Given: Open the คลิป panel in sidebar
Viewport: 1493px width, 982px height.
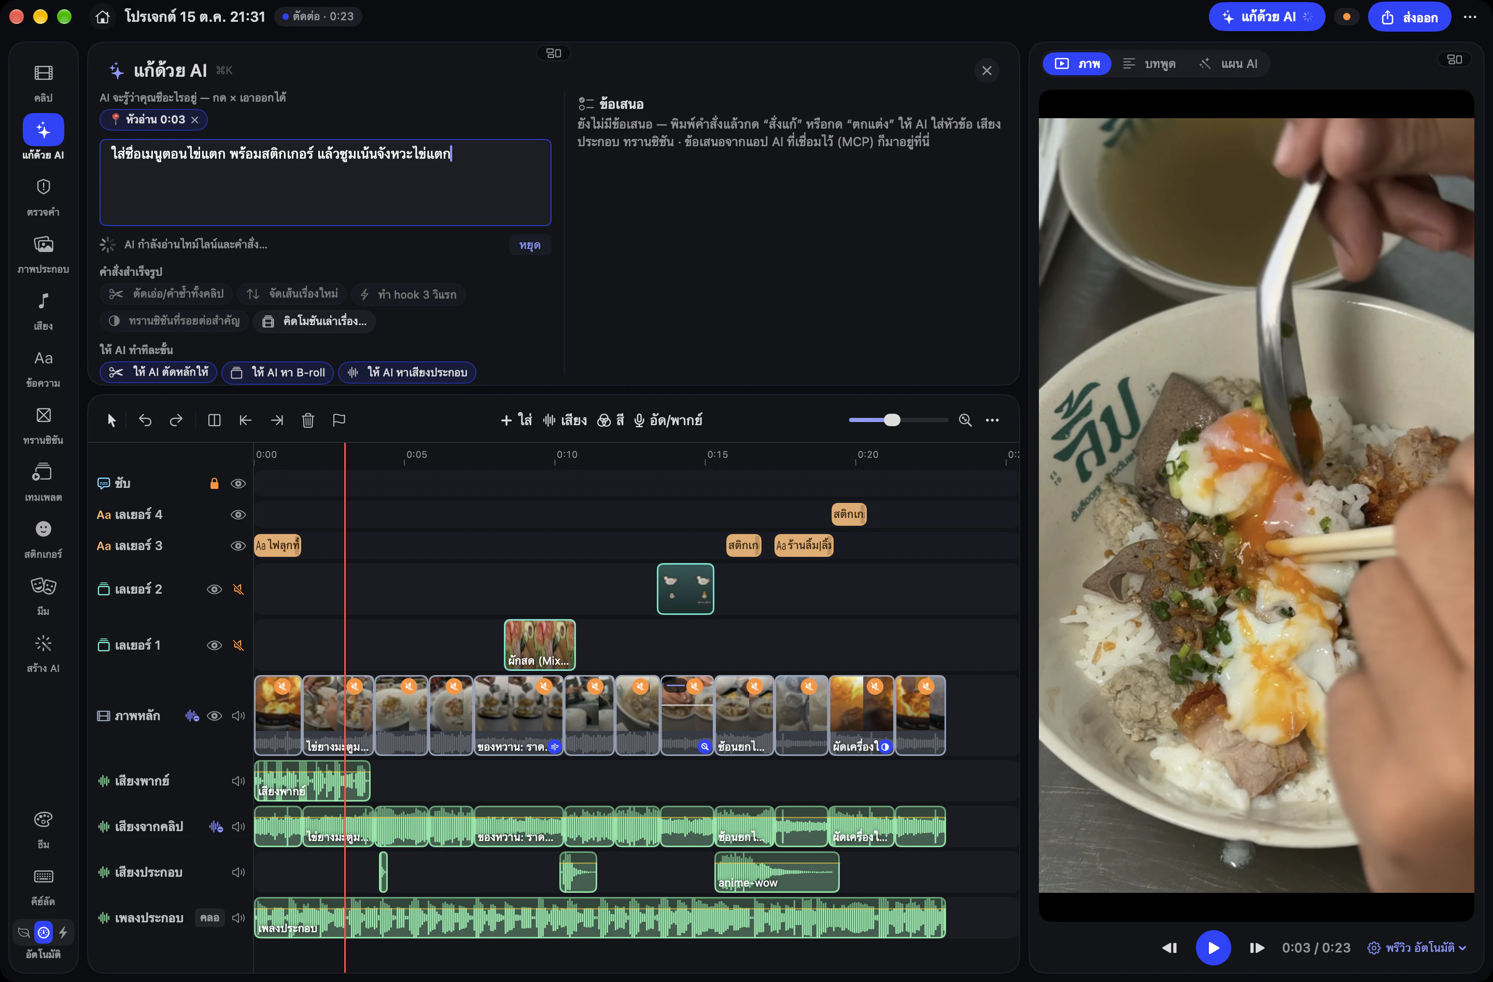Looking at the screenshot, I should tap(43, 83).
